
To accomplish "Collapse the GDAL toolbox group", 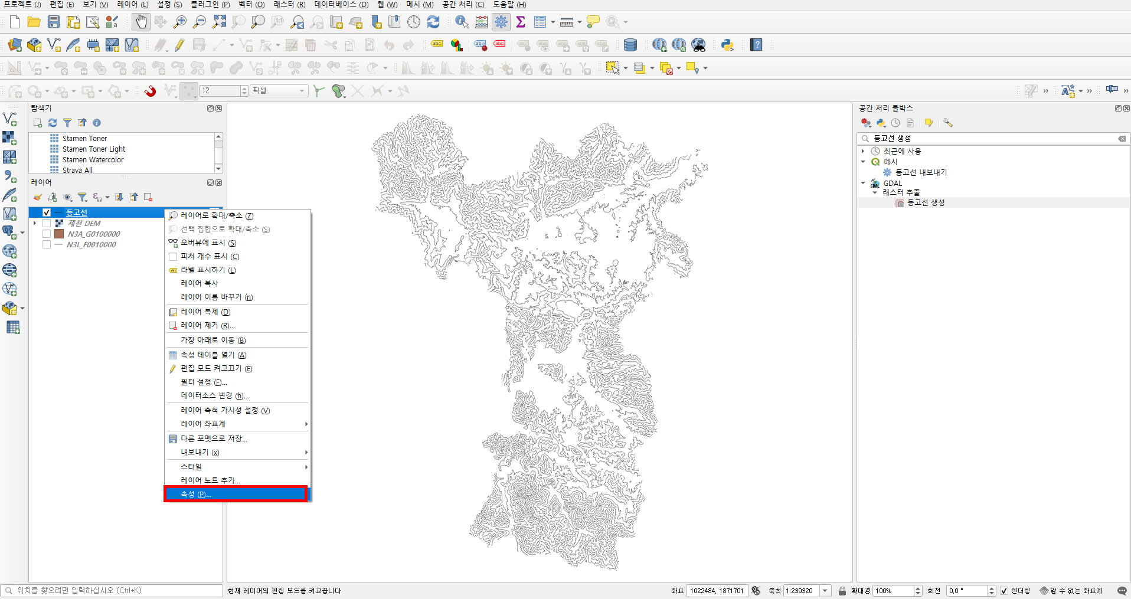I will [x=863, y=183].
